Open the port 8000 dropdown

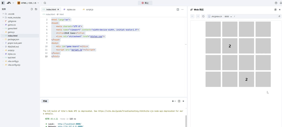point(228,16)
